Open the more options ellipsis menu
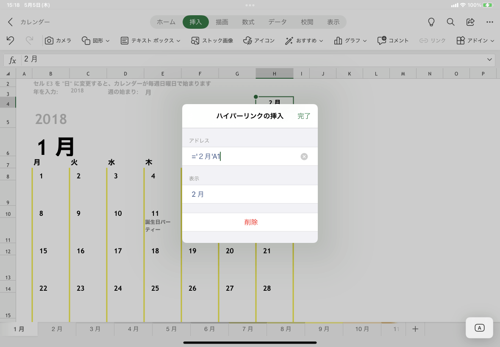This screenshot has height=347, width=500. (490, 22)
